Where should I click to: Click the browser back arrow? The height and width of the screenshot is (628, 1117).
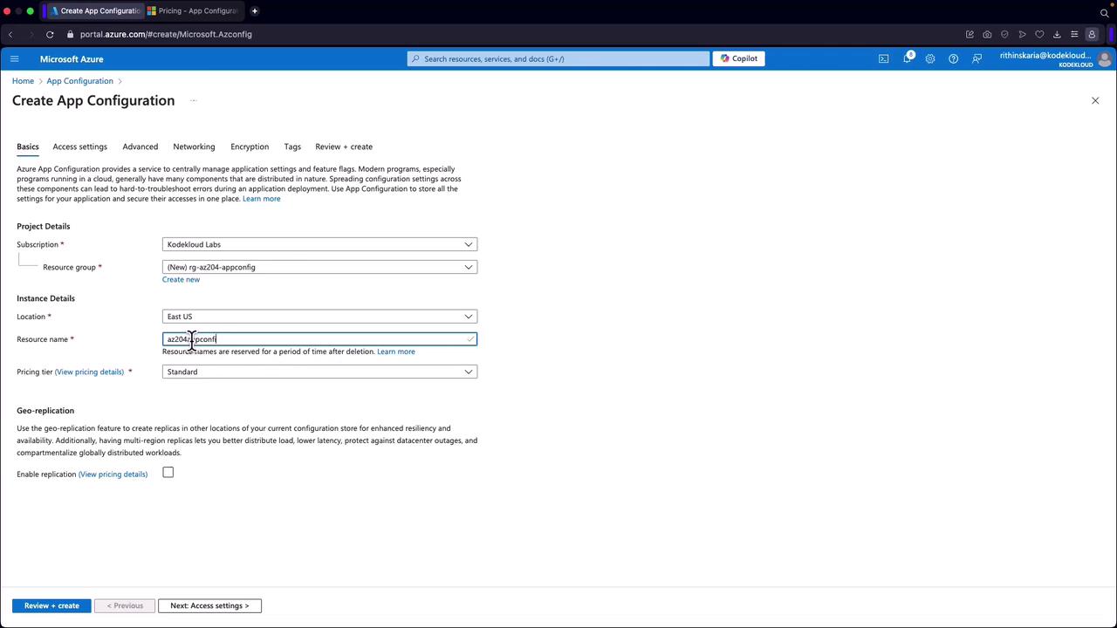click(x=10, y=34)
